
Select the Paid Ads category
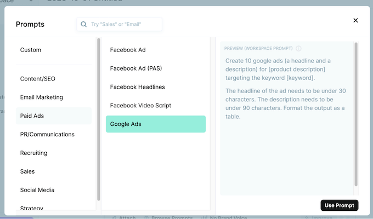coord(32,116)
